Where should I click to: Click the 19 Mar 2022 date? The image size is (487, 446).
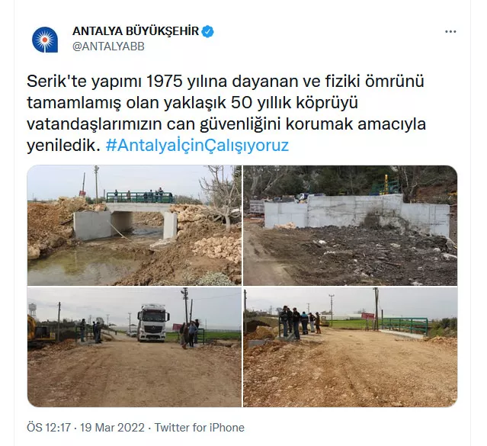point(112,428)
